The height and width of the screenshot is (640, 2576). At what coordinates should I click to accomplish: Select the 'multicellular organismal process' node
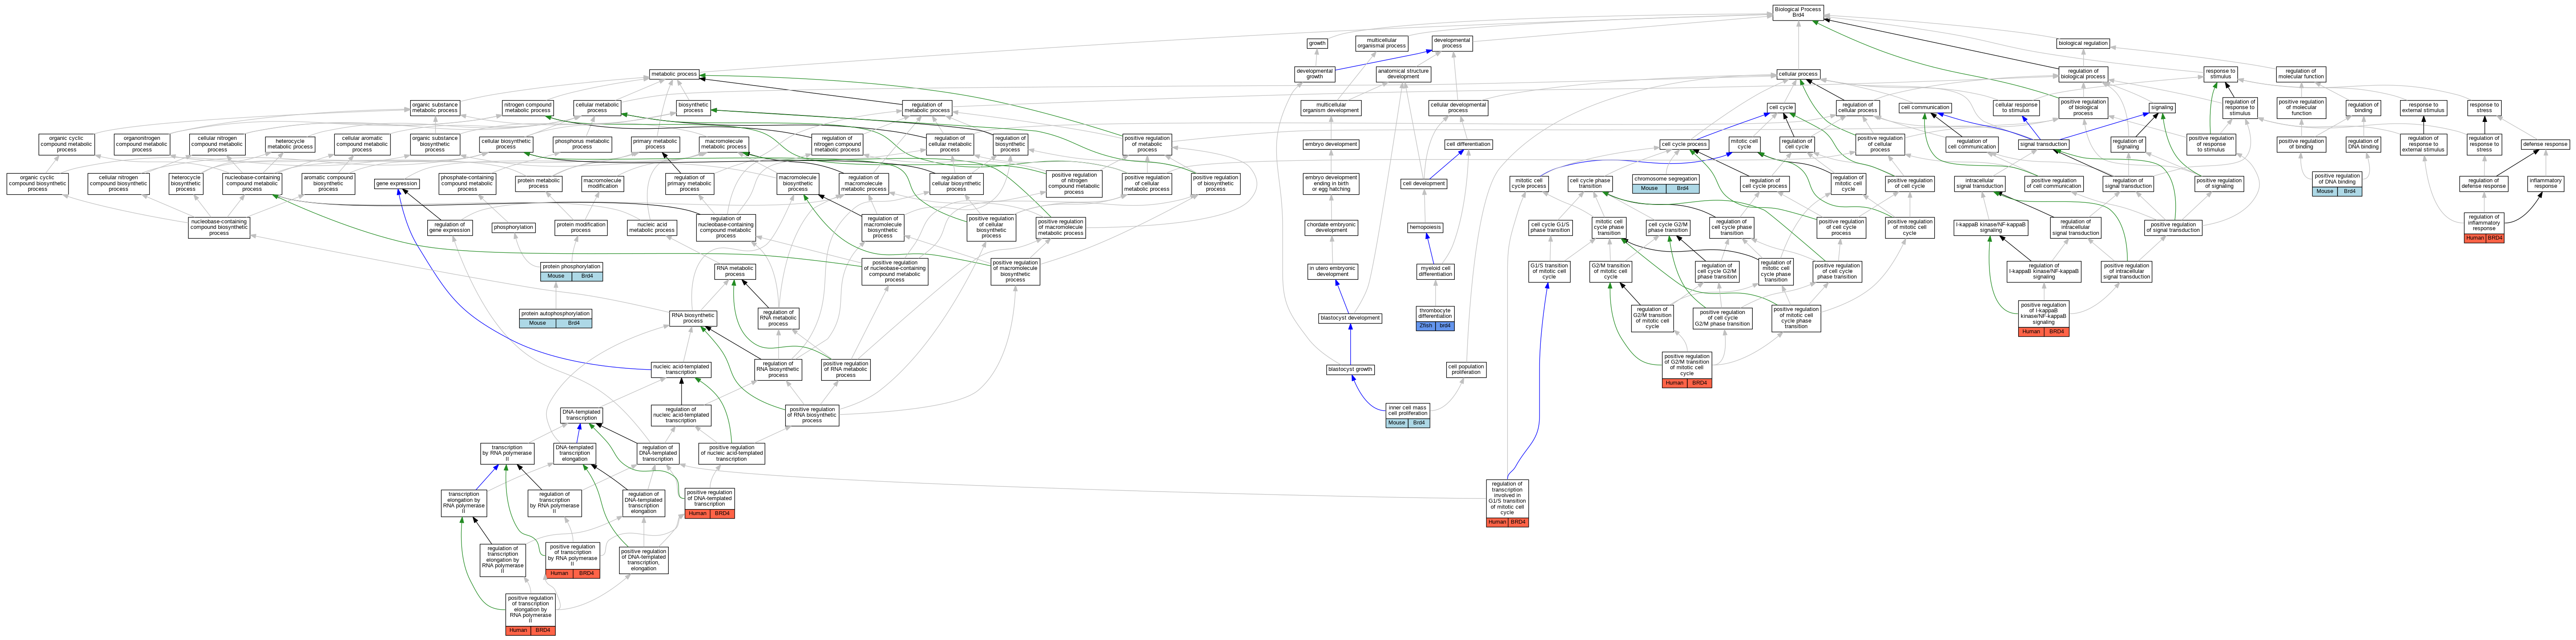pos(1382,43)
